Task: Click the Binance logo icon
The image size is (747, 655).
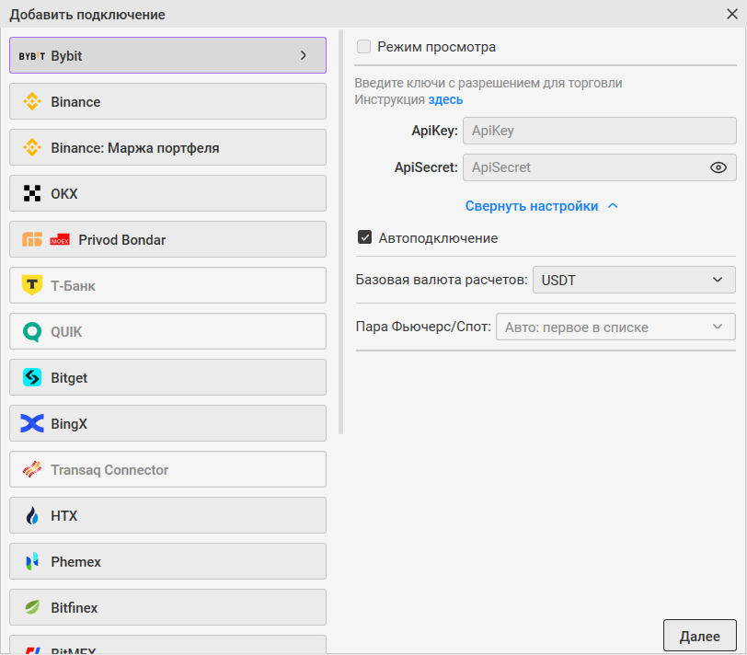Action: tap(32, 102)
